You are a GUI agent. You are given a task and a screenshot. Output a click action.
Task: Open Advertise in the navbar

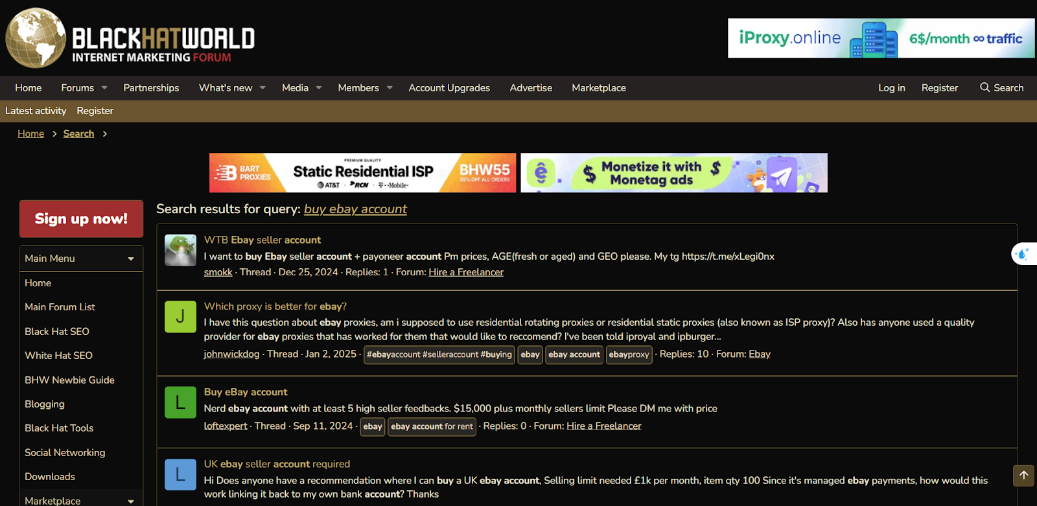click(531, 87)
